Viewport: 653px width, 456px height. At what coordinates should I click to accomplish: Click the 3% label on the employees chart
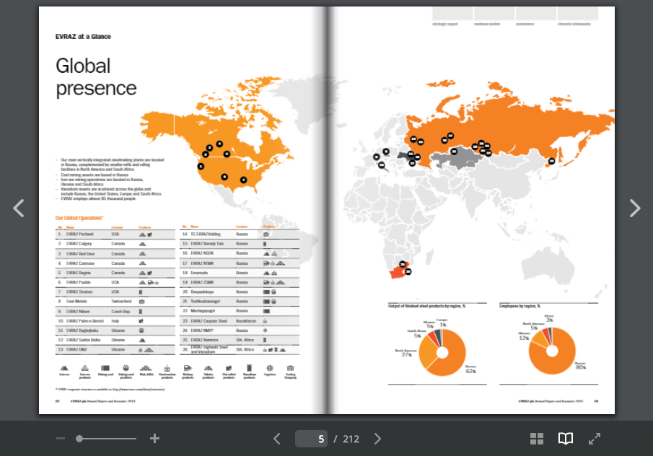pos(550,320)
